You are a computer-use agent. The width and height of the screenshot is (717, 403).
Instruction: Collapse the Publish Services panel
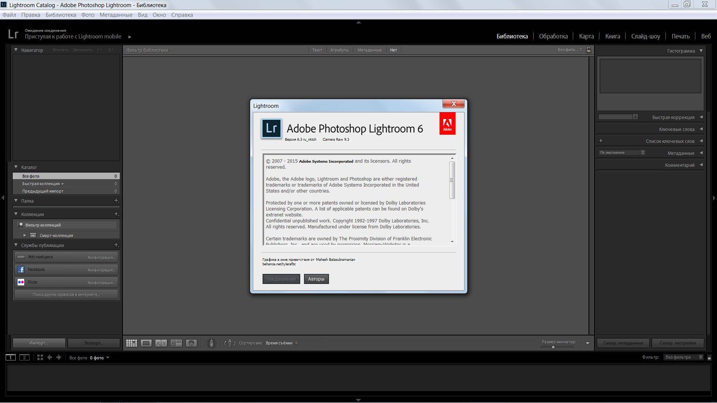click(16, 245)
